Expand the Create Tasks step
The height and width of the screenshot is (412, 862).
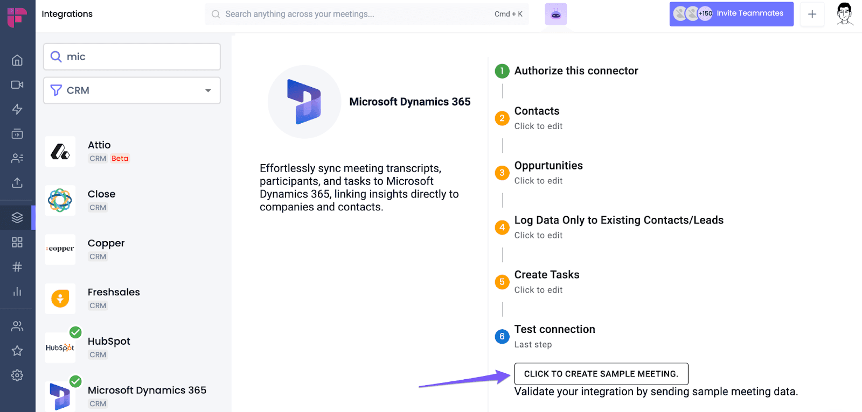(547, 275)
